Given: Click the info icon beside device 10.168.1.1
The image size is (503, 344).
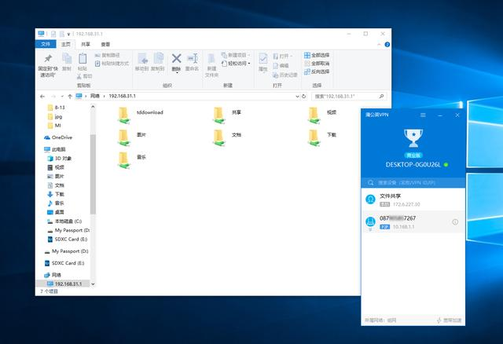Looking at the screenshot, I should tap(455, 222).
